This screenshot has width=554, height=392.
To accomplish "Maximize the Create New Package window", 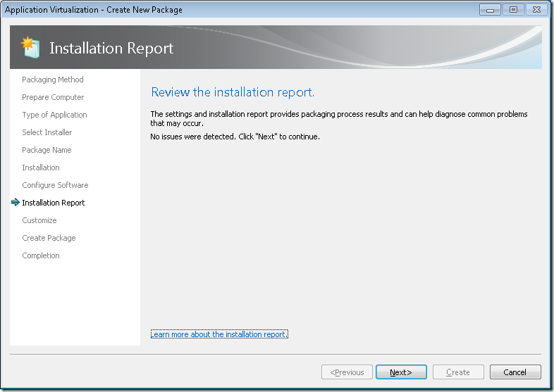I will [x=513, y=10].
